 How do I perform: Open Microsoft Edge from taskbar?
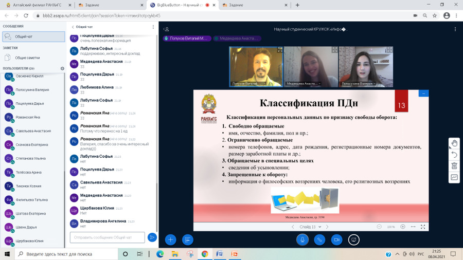[160, 254]
